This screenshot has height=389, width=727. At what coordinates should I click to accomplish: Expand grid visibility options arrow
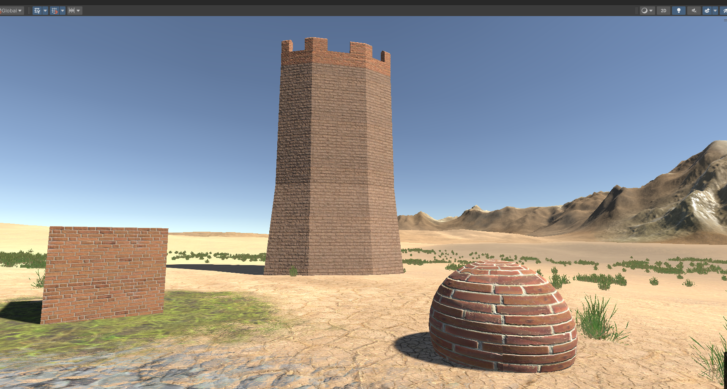point(45,11)
